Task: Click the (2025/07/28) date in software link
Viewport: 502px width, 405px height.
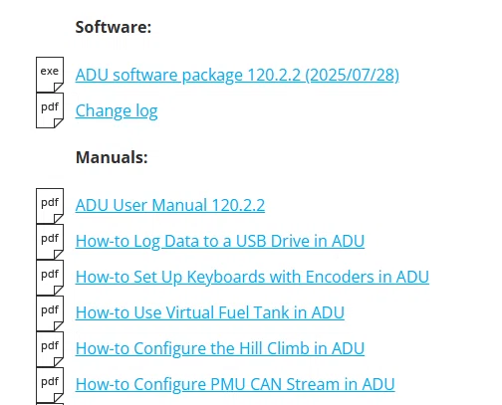Action: [x=352, y=76]
